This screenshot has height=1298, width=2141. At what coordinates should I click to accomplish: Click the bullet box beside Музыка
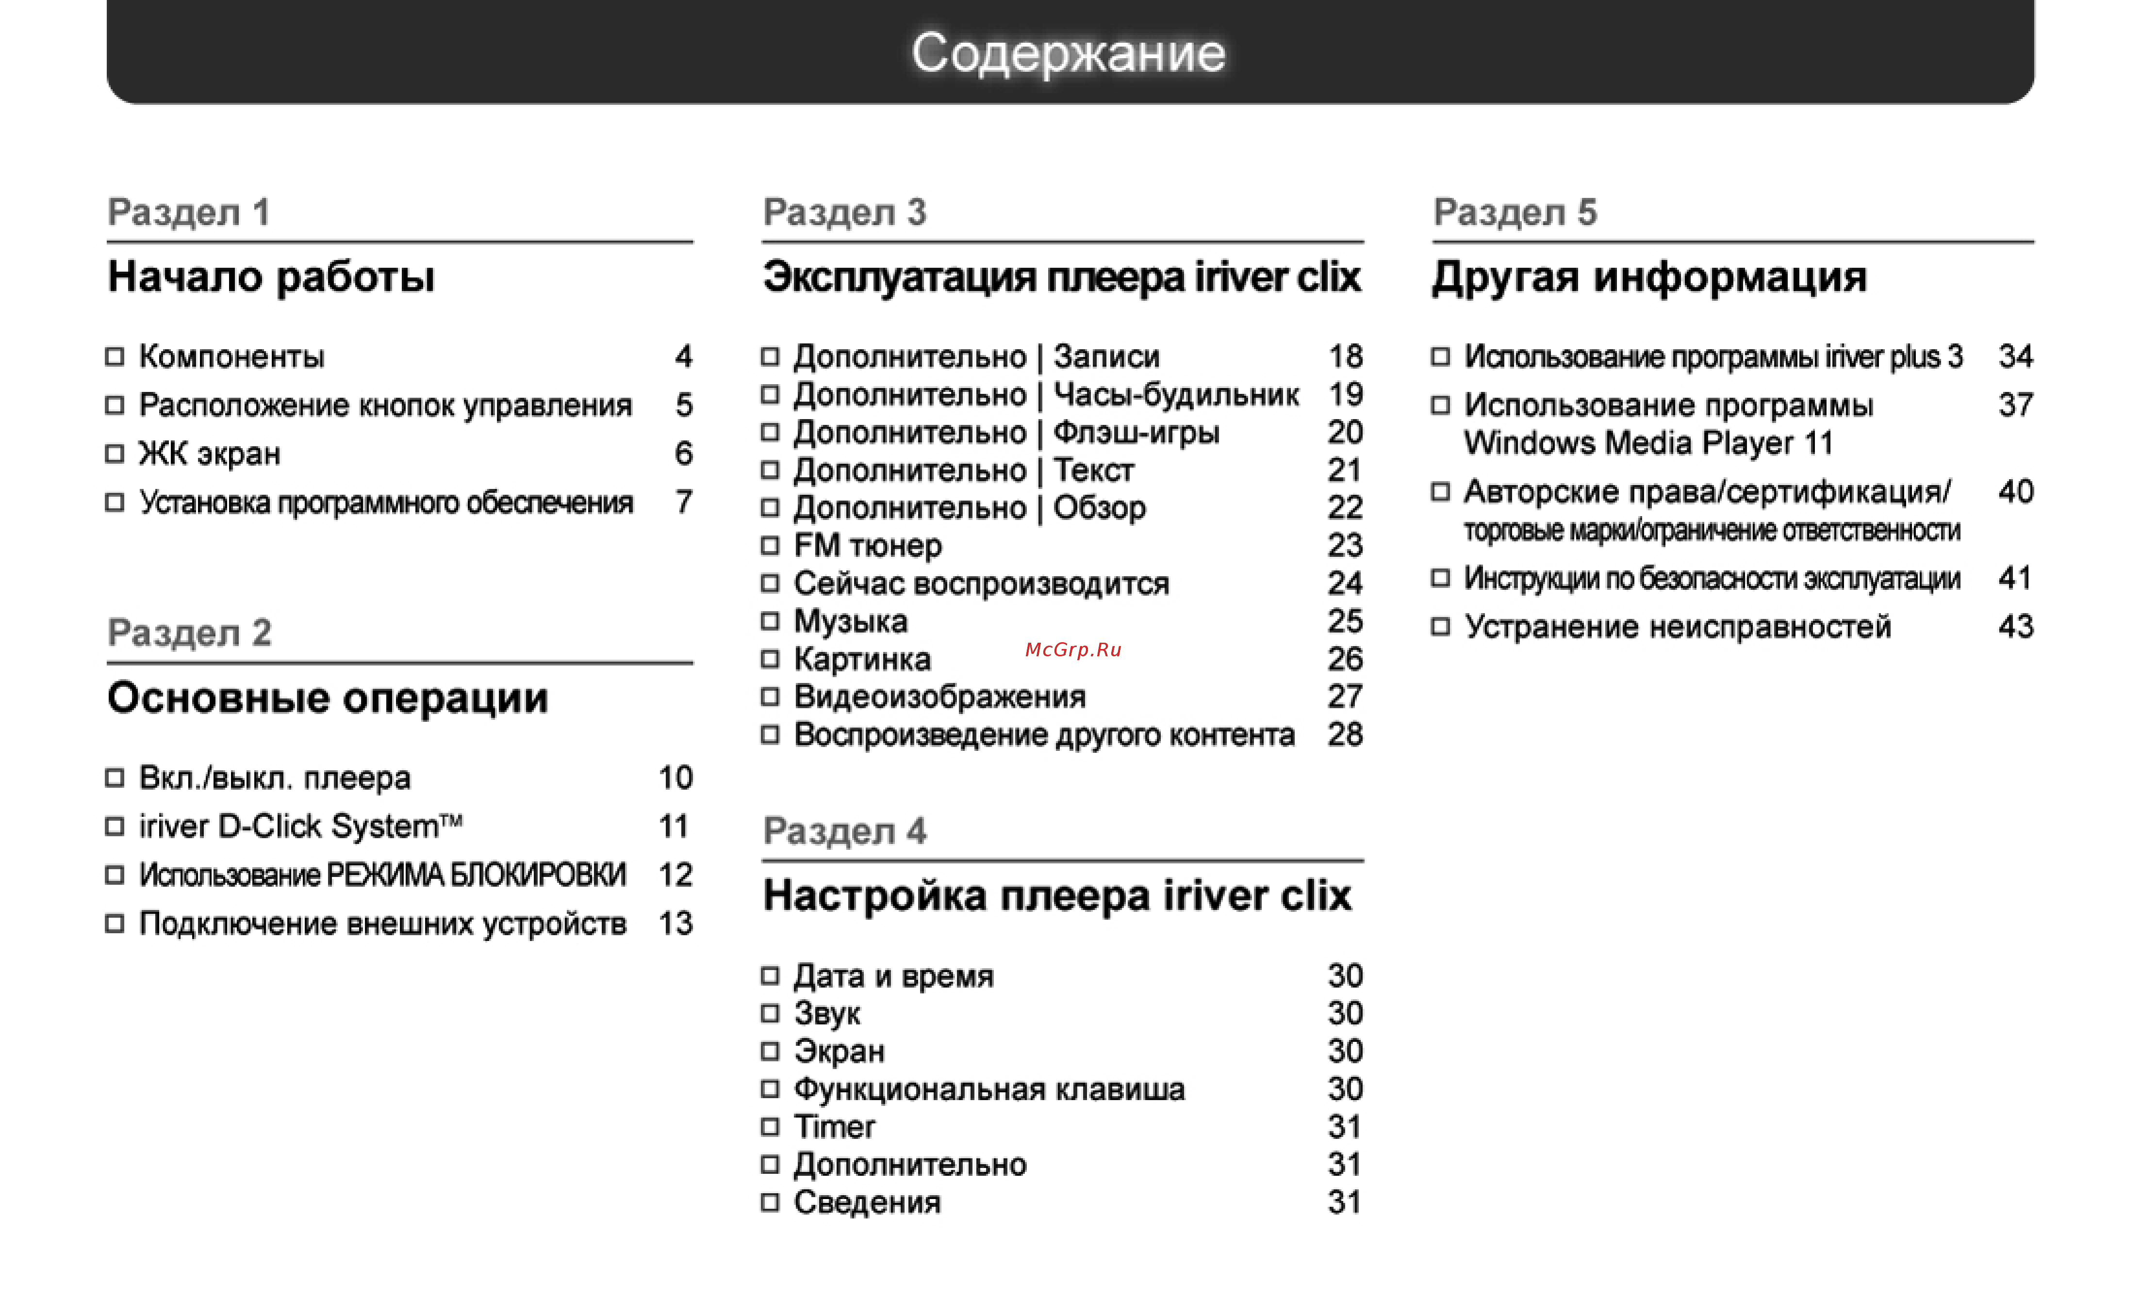pos(770,621)
